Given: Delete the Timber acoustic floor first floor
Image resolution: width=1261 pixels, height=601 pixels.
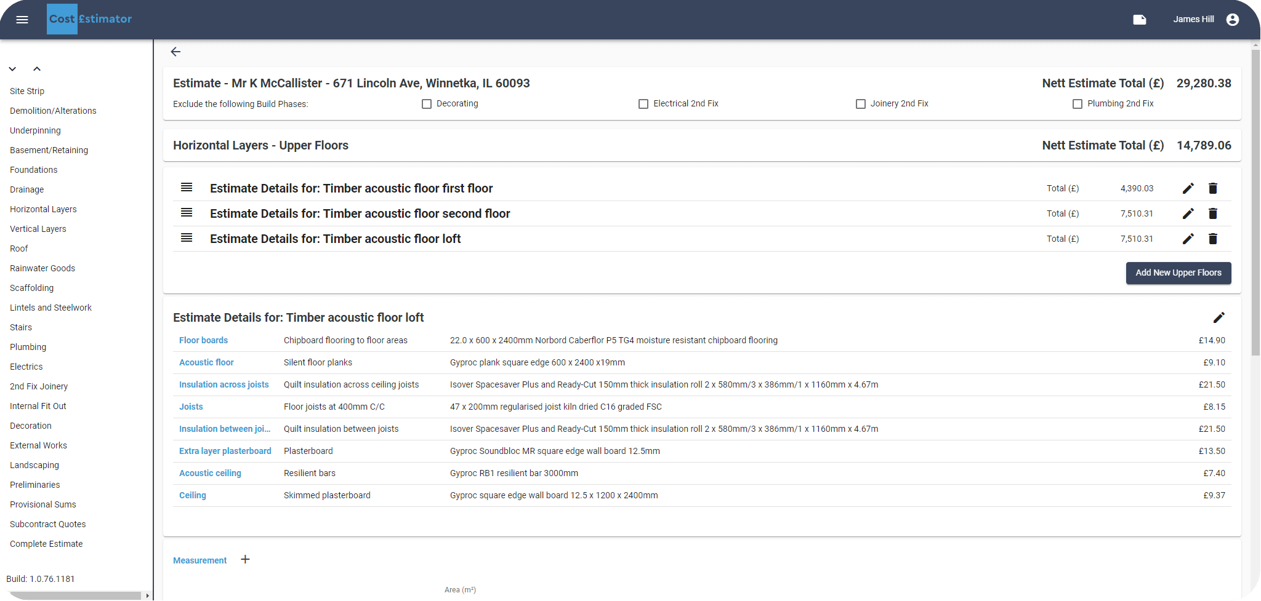Looking at the screenshot, I should click(x=1213, y=188).
